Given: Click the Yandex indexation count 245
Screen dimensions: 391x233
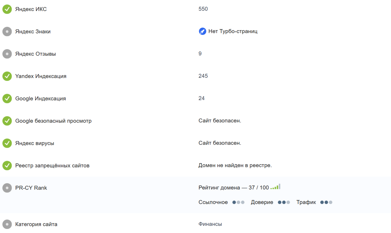Looking at the screenshot, I should (203, 76).
